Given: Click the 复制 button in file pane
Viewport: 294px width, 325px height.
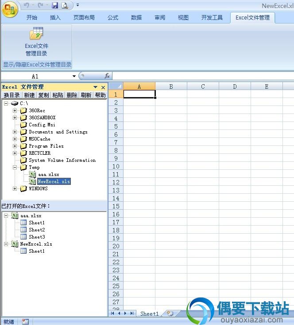Looking at the screenshot, I should click(x=44, y=95).
